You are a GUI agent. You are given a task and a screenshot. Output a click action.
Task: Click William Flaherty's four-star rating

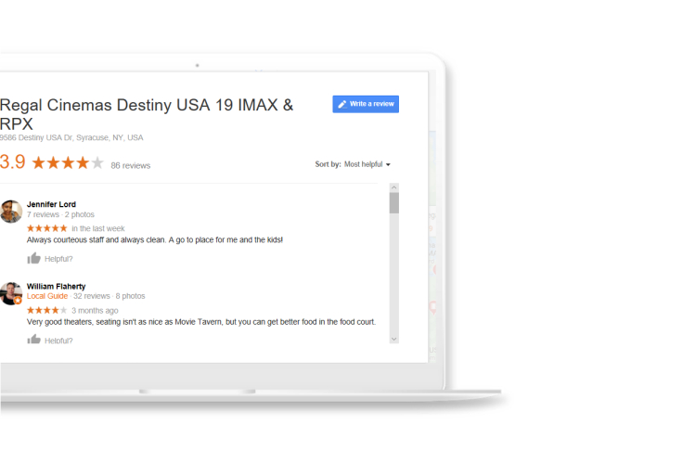click(x=46, y=310)
